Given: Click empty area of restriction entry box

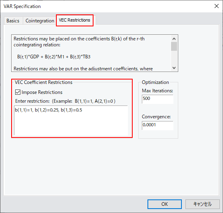Looking at the screenshot, I should pos(71,124).
